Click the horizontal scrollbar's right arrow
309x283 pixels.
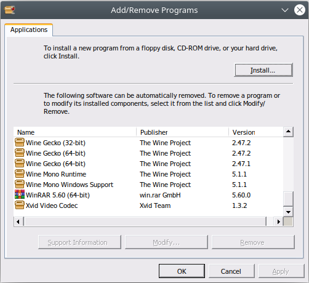(x=278, y=221)
